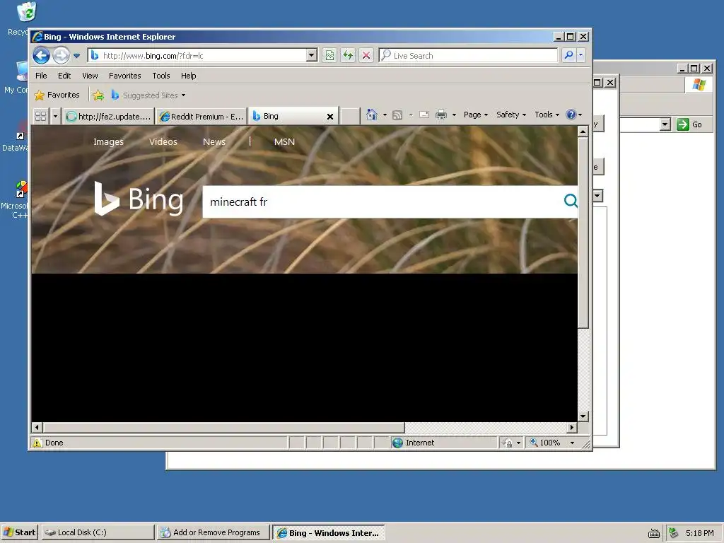Click the Protected Mode lock icon
The width and height of the screenshot is (724, 543).
pos(508,443)
